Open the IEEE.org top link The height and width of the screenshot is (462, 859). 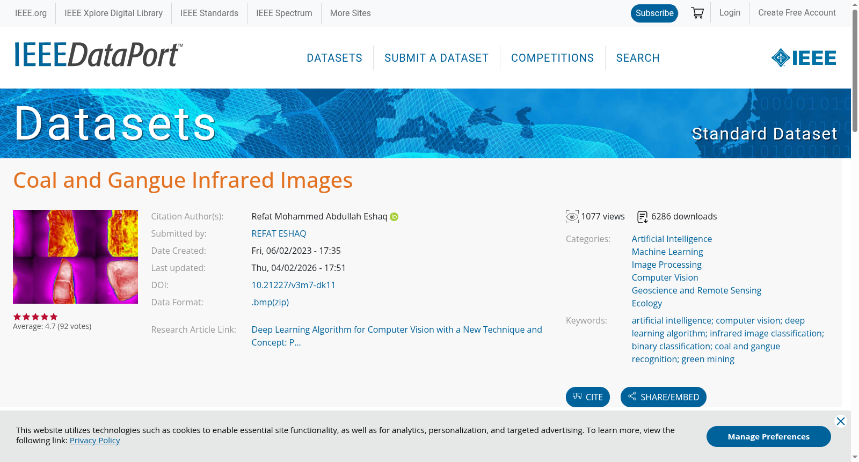coord(31,13)
